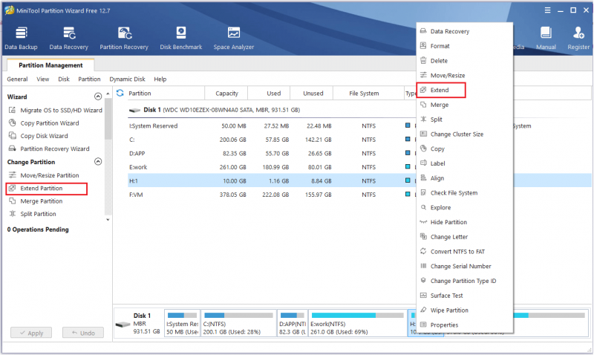Open the hamburger menu in the title bar
594x355 pixels.
pyautogui.click(x=547, y=10)
